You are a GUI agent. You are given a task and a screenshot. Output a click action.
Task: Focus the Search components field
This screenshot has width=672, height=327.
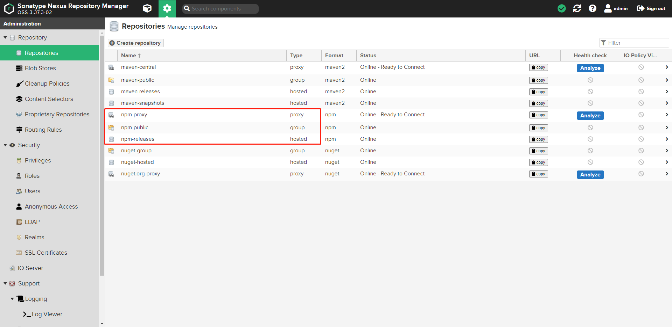pos(220,9)
